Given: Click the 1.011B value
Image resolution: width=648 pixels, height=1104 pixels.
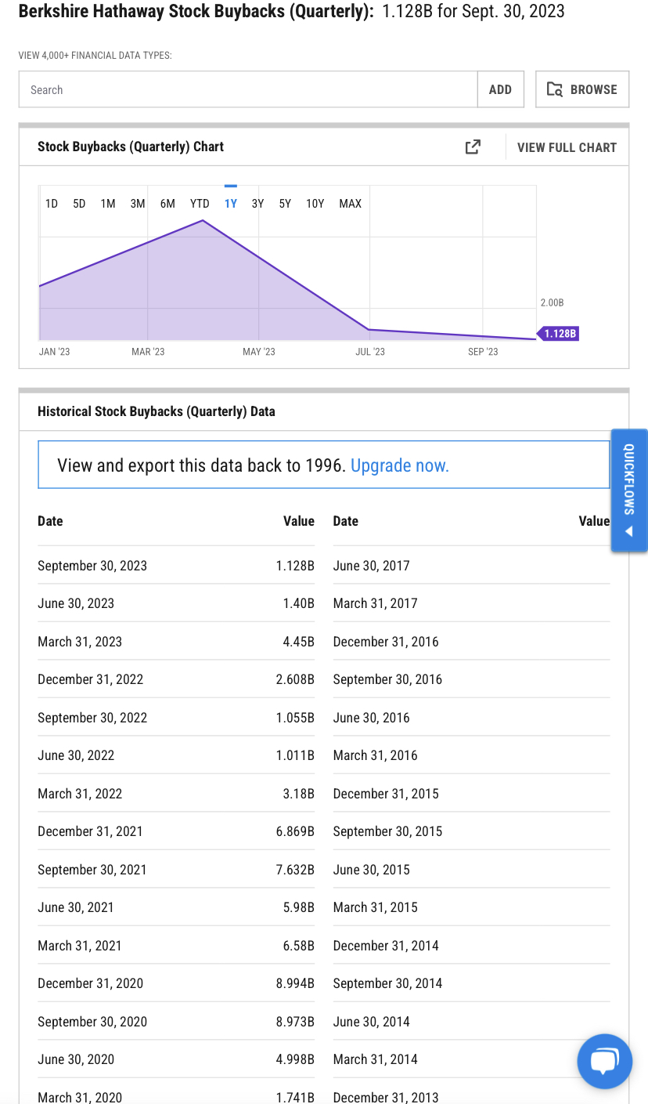Looking at the screenshot, I should (x=295, y=755).
